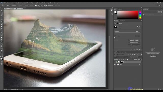Open the Filter menu
This screenshot has height=92, width=163.
39,3
